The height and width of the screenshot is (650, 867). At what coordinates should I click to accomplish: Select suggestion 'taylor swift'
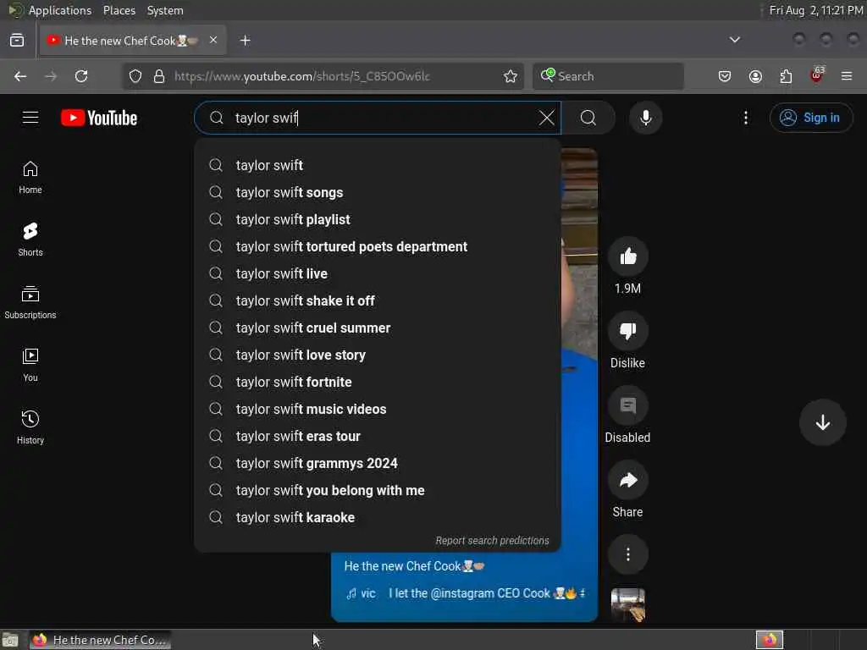click(x=378, y=165)
